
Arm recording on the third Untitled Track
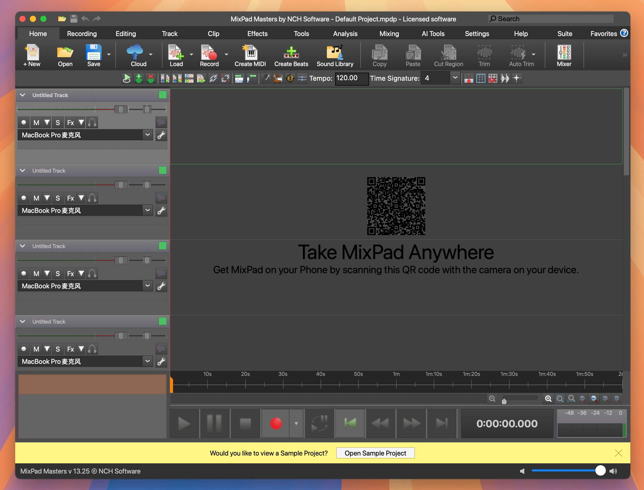(24, 273)
